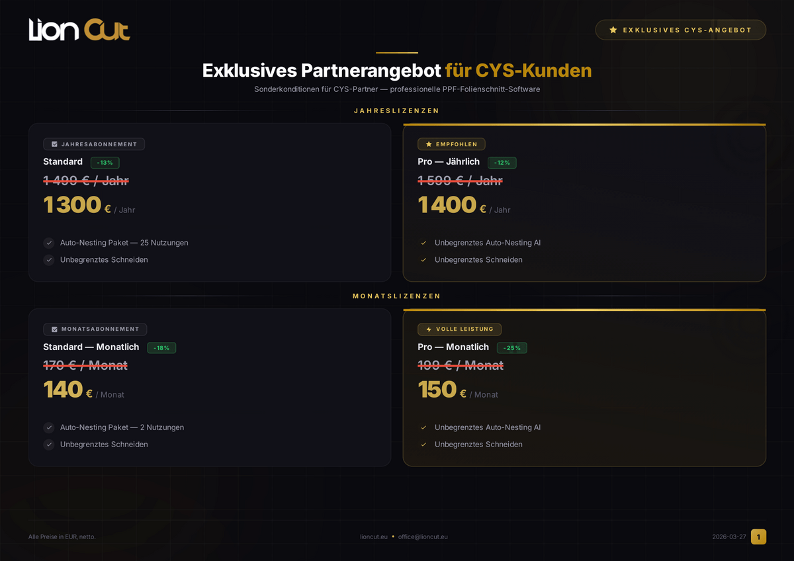This screenshot has width=794, height=561.
Task: Click checkbox icon in Monatsabonnement badge
Action: (54, 329)
